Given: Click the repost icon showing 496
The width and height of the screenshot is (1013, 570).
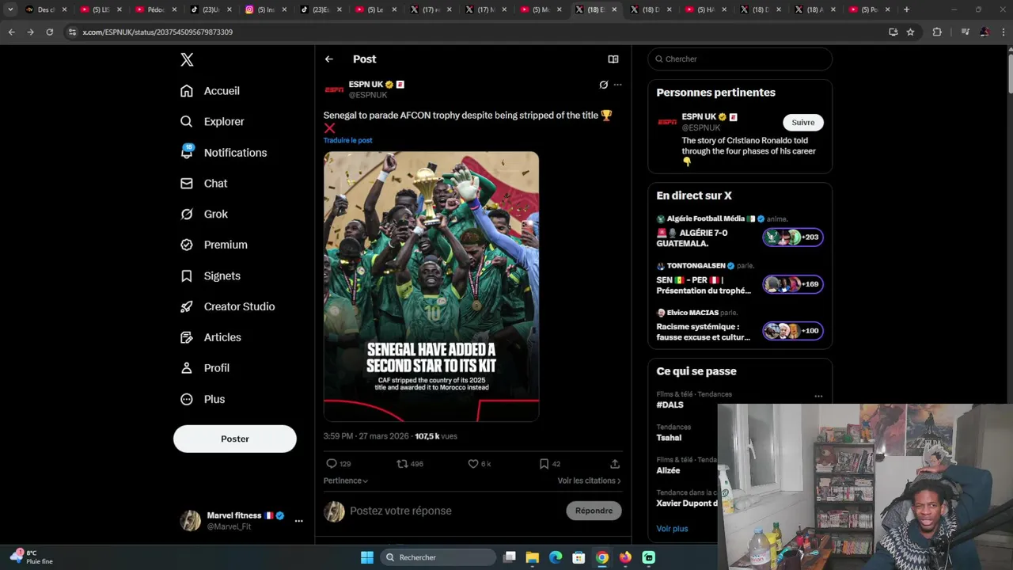Looking at the screenshot, I should (x=402, y=464).
